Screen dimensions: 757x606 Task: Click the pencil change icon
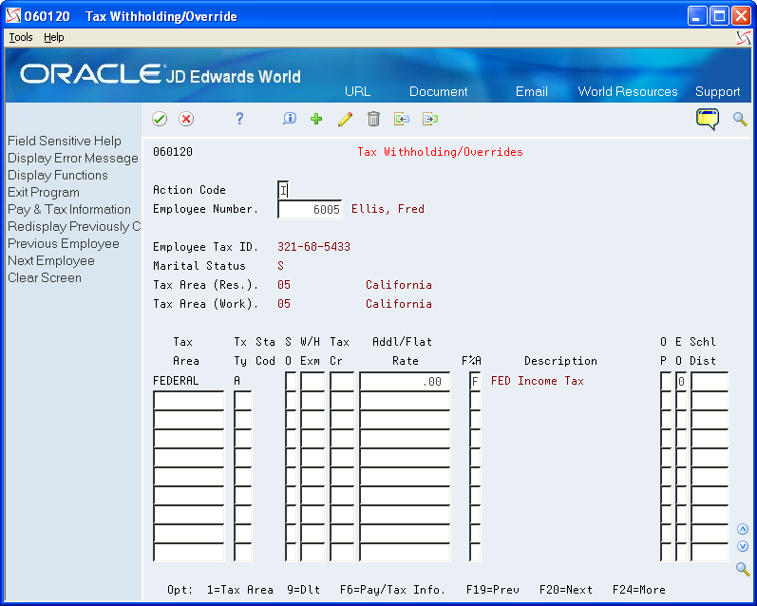345,119
